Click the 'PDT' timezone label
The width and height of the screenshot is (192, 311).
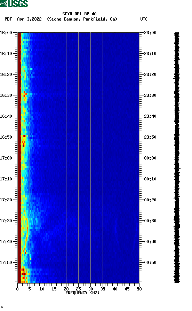click(8, 19)
